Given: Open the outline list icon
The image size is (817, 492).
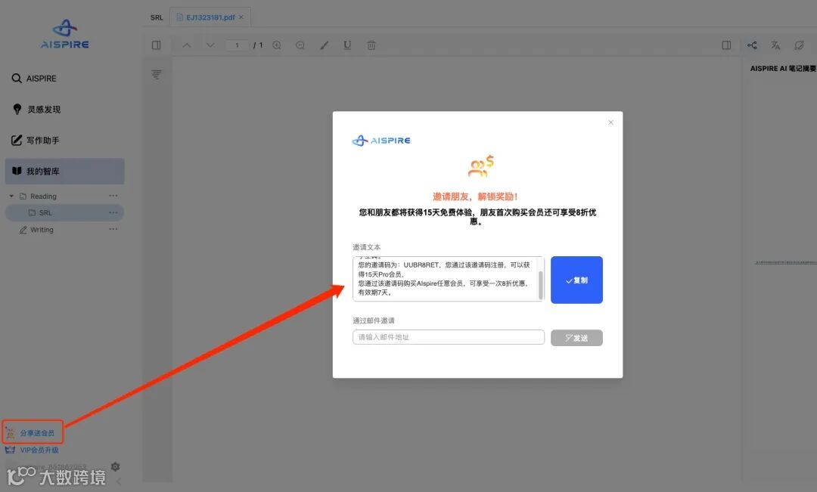Looking at the screenshot, I should pos(157,75).
